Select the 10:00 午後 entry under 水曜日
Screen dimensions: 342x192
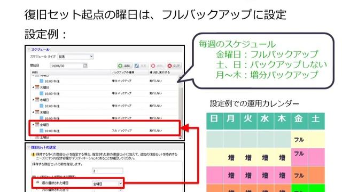pyautogui.click(x=52, y=106)
